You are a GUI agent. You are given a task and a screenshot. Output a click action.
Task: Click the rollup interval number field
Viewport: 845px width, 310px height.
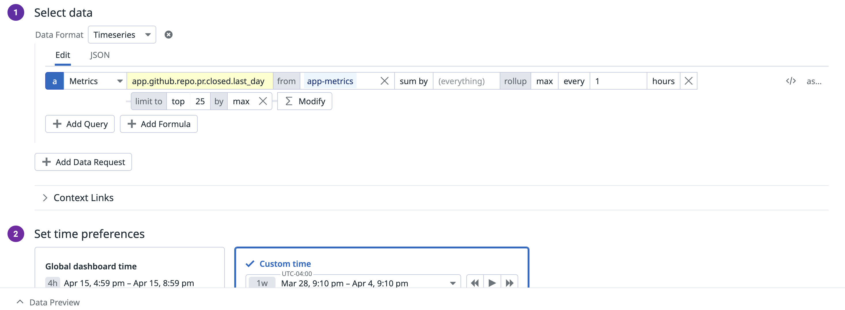tap(618, 81)
